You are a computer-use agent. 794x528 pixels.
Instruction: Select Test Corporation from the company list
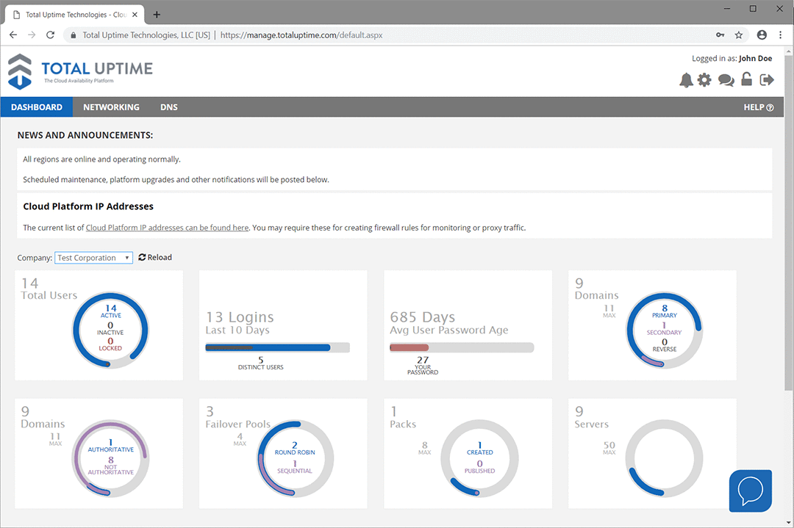[88, 257]
